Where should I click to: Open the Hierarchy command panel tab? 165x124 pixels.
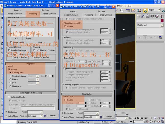(147, 16)
